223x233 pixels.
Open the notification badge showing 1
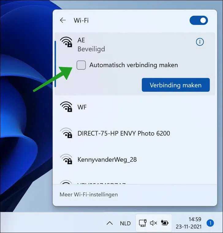point(210,223)
